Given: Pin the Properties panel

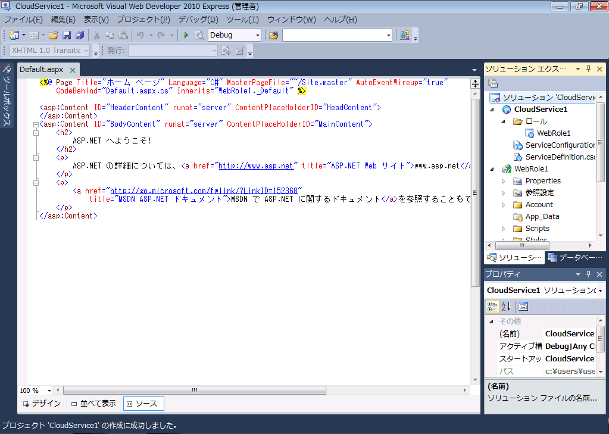Looking at the screenshot, I should [588, 274].
